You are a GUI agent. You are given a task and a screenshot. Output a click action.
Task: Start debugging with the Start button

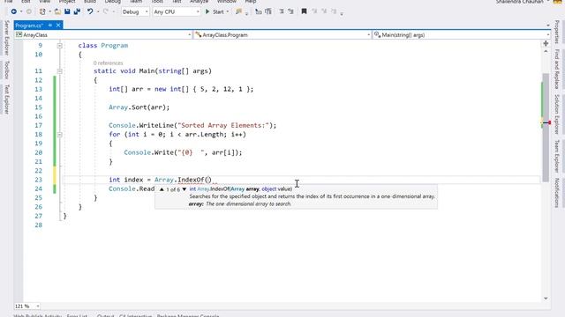point(215,11)
